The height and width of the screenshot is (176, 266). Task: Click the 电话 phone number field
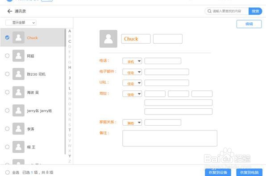tap(163, 61)
